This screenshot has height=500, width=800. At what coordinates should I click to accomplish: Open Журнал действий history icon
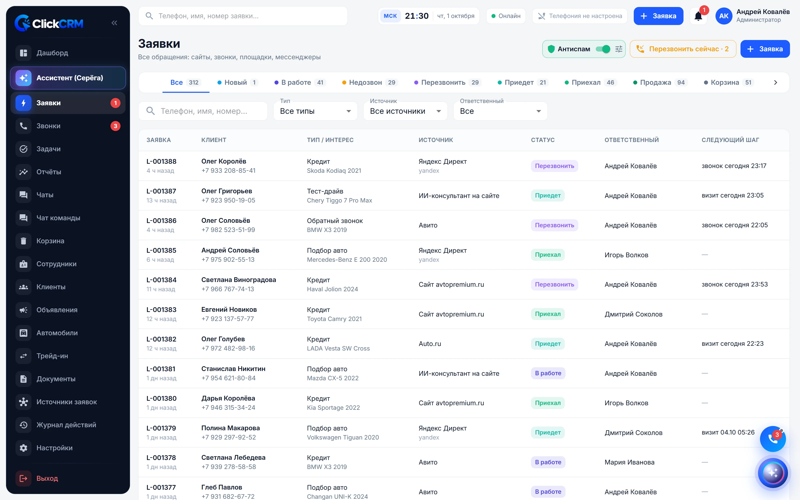coord(23,425)
